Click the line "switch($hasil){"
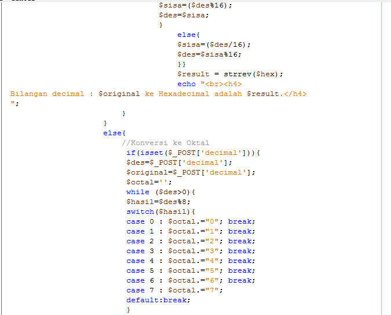Screen dimensions: 391x315 (160, 212)
